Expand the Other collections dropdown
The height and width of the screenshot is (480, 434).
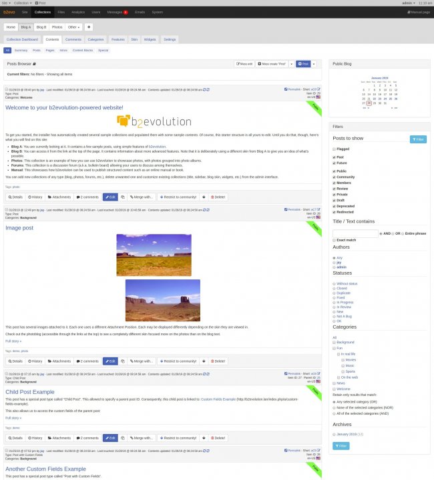(73, 27)
